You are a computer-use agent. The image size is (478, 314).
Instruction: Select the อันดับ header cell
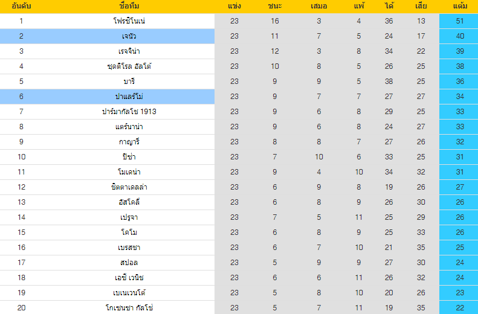point(21,6)
